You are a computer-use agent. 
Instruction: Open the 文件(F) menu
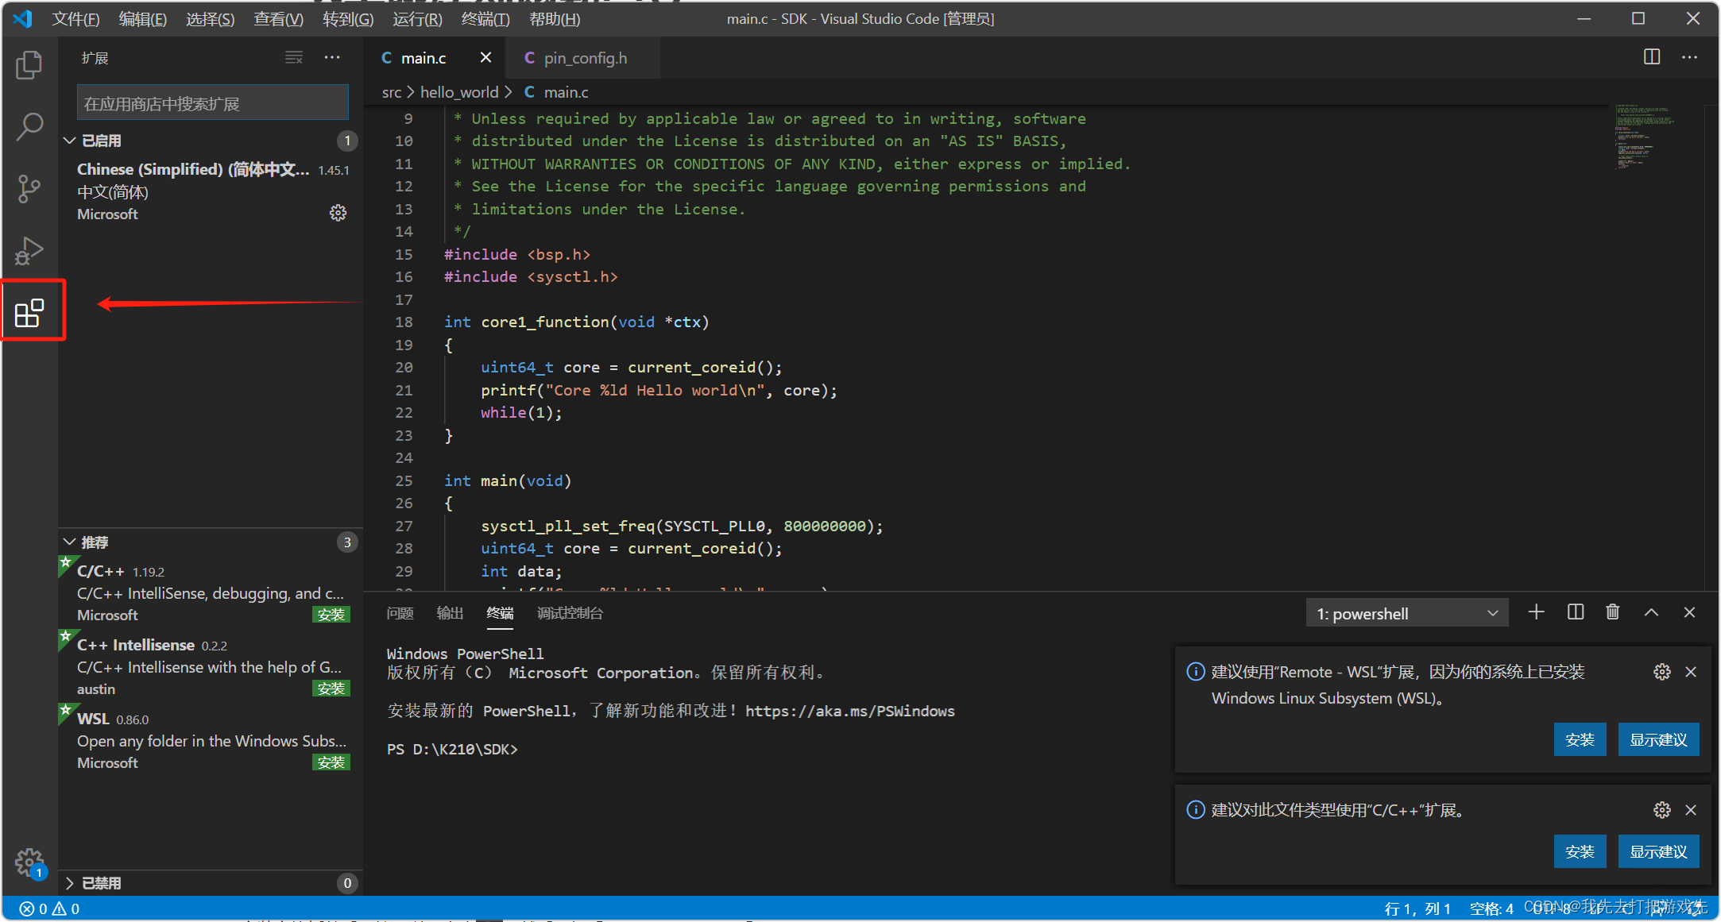click(76, 19)
